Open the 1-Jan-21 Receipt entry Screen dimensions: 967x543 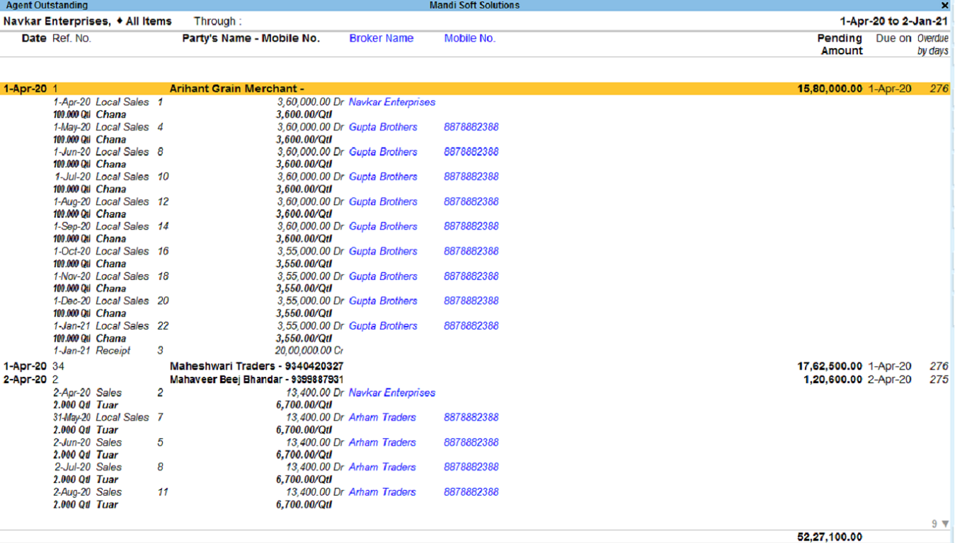click(113, 351)
